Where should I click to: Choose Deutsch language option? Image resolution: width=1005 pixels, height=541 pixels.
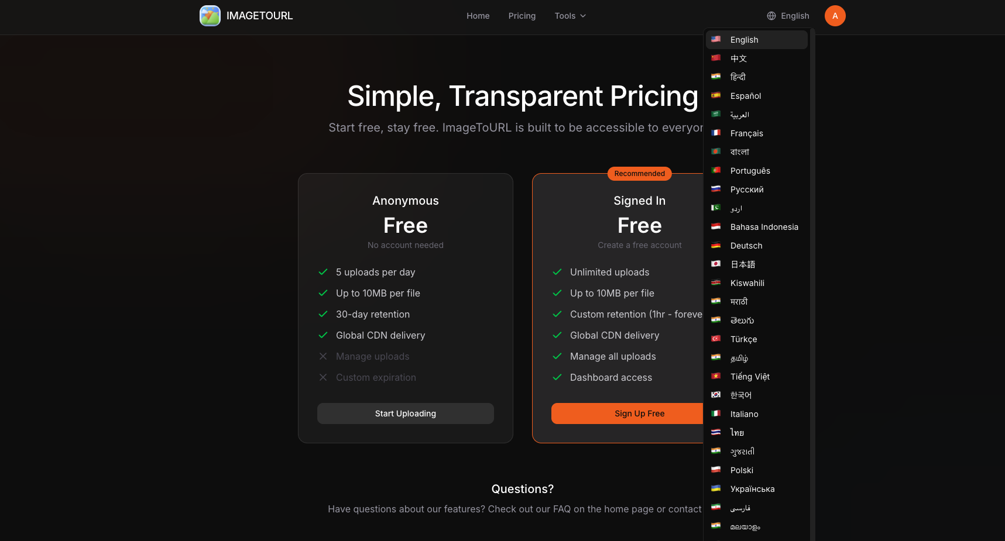[x=746, y=246]
